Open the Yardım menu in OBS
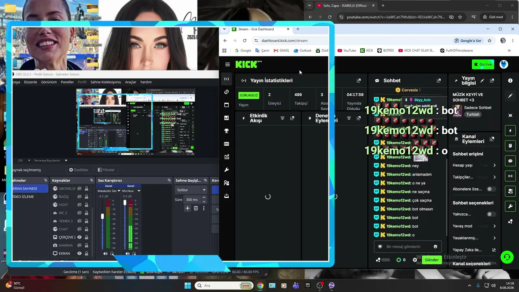This screenshot has height=292, width=519. point(146,82)
